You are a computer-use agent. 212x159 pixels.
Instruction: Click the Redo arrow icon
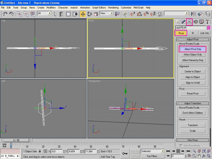[12, 14]
